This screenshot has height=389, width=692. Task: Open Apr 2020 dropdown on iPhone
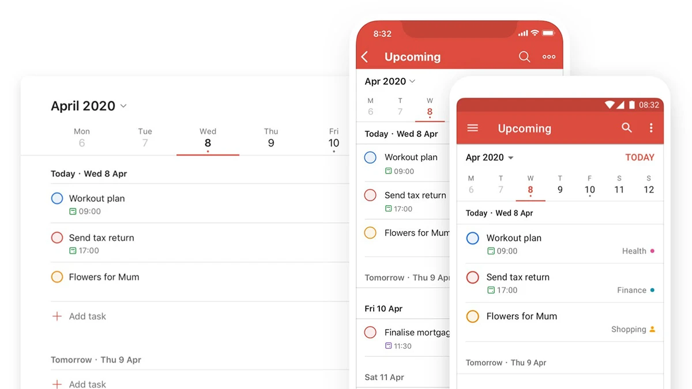(390, 81)
